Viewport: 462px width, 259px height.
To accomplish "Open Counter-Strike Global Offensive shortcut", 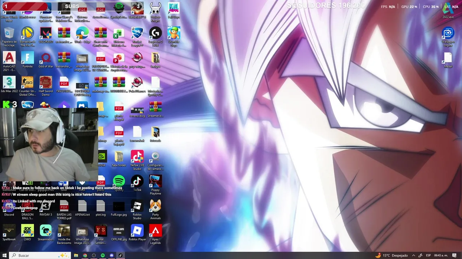I will click(x=27, y=86).
